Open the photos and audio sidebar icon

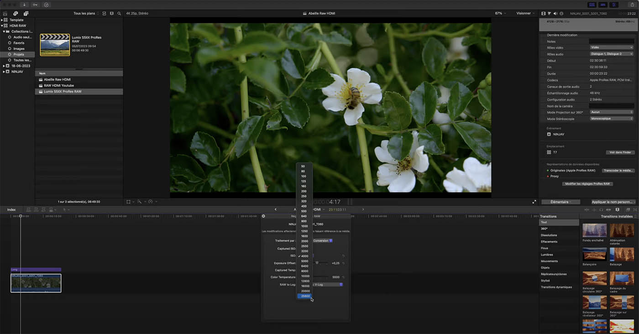(x=16, y=13)
